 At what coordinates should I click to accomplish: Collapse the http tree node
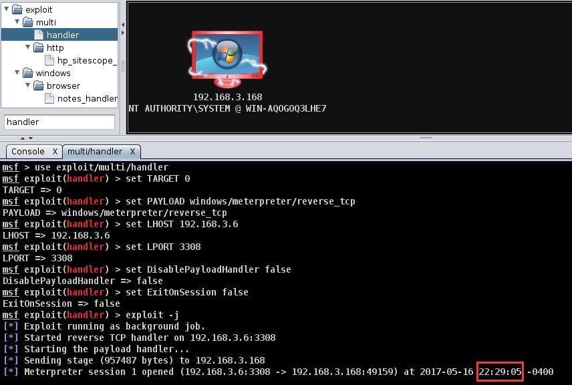[27, 47]
